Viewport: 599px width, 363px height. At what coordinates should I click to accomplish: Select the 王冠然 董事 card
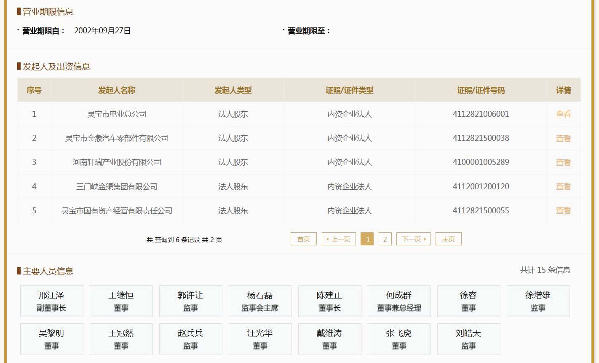coord(121,339)
